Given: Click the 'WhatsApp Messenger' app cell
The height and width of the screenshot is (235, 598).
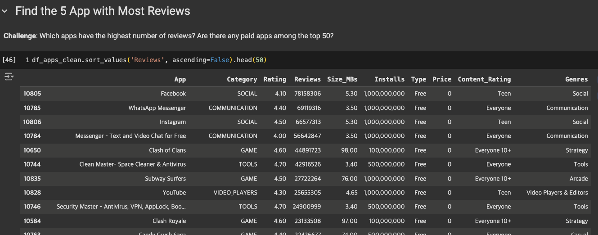Looking at the screenshot, I should [157, 108].
